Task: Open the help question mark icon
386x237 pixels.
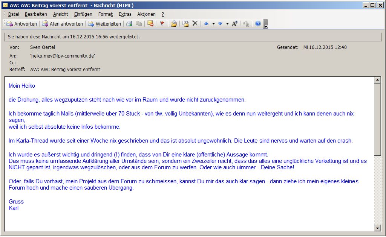Action: tap(258, 24)
